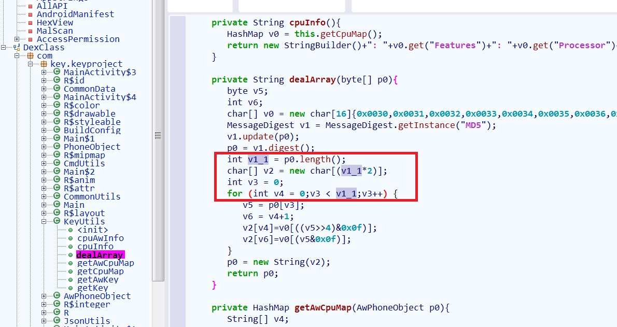The height and width of the screenshot is (327, 617).
Task: Click the MalScan entry icon
Action: (x=30, y=31)
